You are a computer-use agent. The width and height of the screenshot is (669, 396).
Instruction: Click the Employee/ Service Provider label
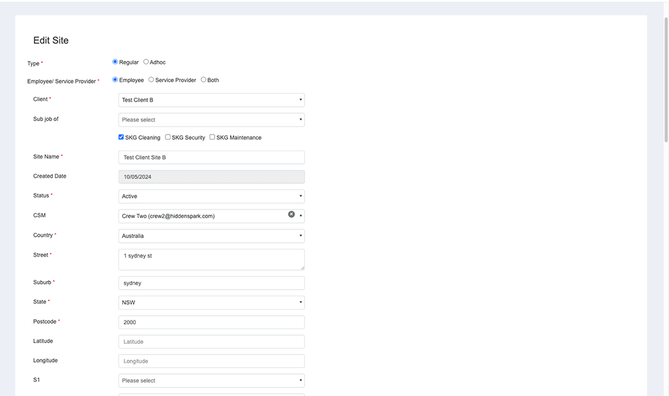pyautogui.click(x=62, y=81)
